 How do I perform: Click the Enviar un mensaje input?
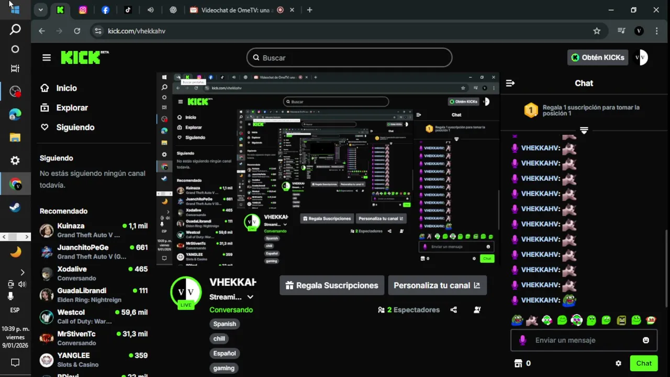tap(584, 340)
